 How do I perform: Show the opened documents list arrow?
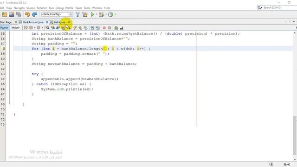pos(294,22)
